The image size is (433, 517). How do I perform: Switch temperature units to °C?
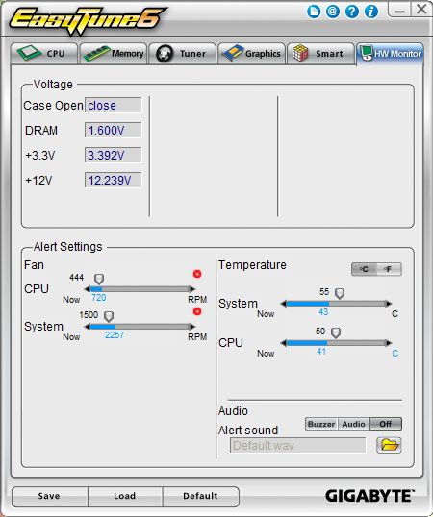tap(364, 269)
